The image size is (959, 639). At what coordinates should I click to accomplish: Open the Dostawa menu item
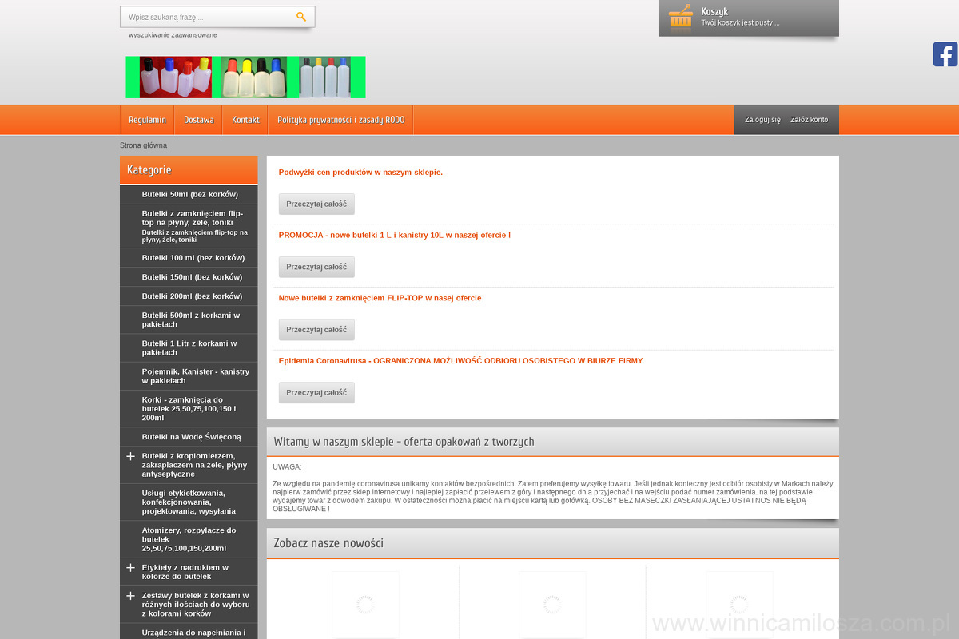click(198, 120)
